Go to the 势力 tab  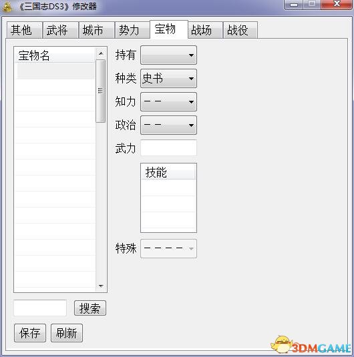pyautogui.click(x=132, y=30)
